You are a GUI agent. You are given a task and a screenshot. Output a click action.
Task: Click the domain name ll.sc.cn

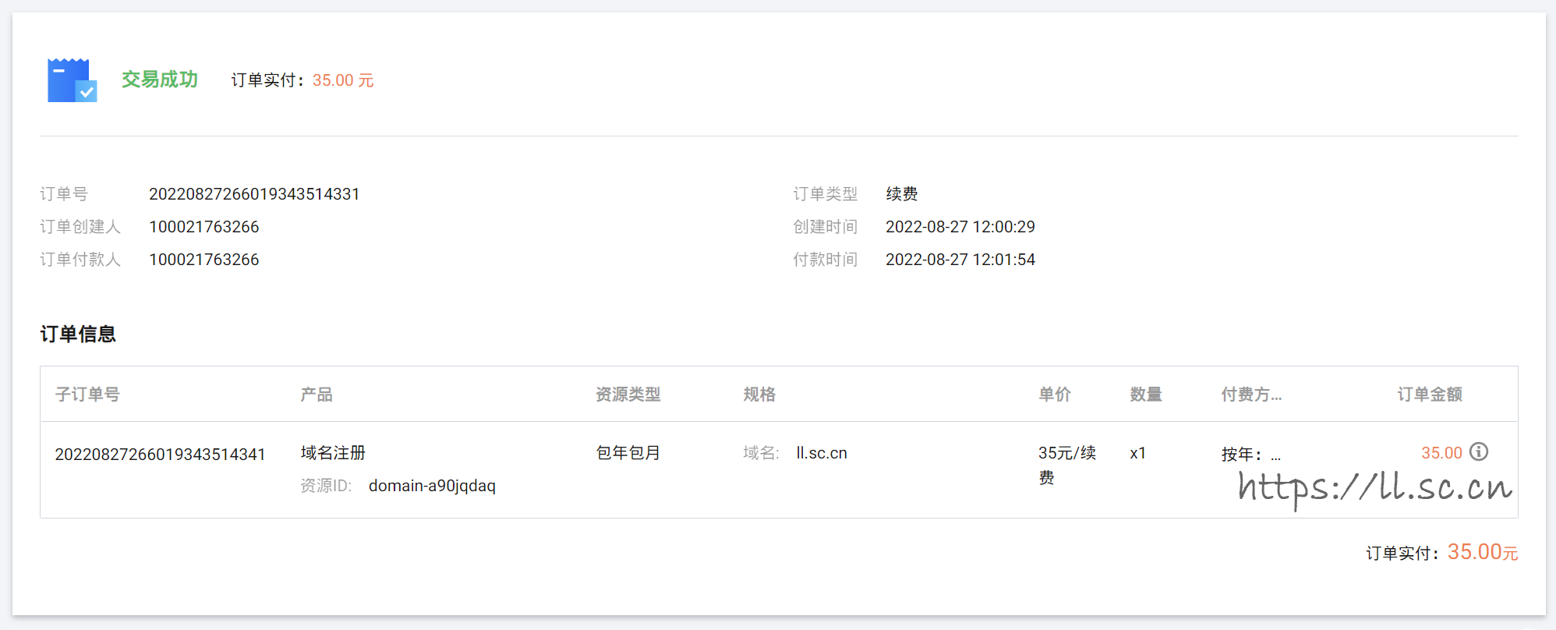pyautogui.click(x=821, y=453)
